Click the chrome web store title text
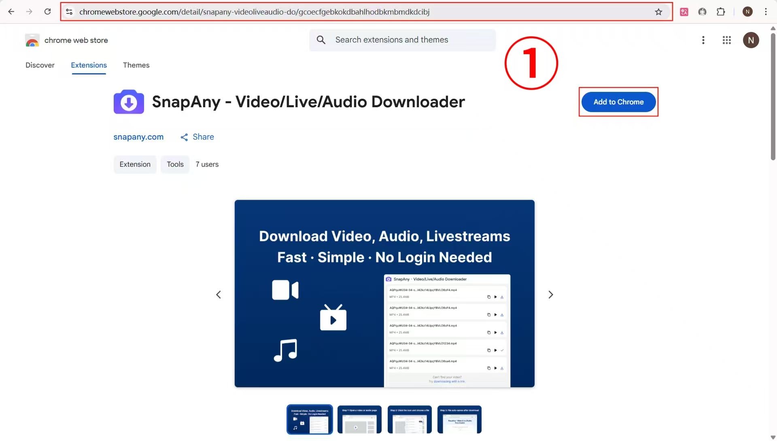The height and width of the screenshot is (441, 777). pos(76,40)
